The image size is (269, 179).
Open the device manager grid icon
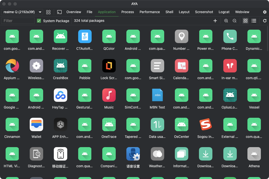point(48,12)
